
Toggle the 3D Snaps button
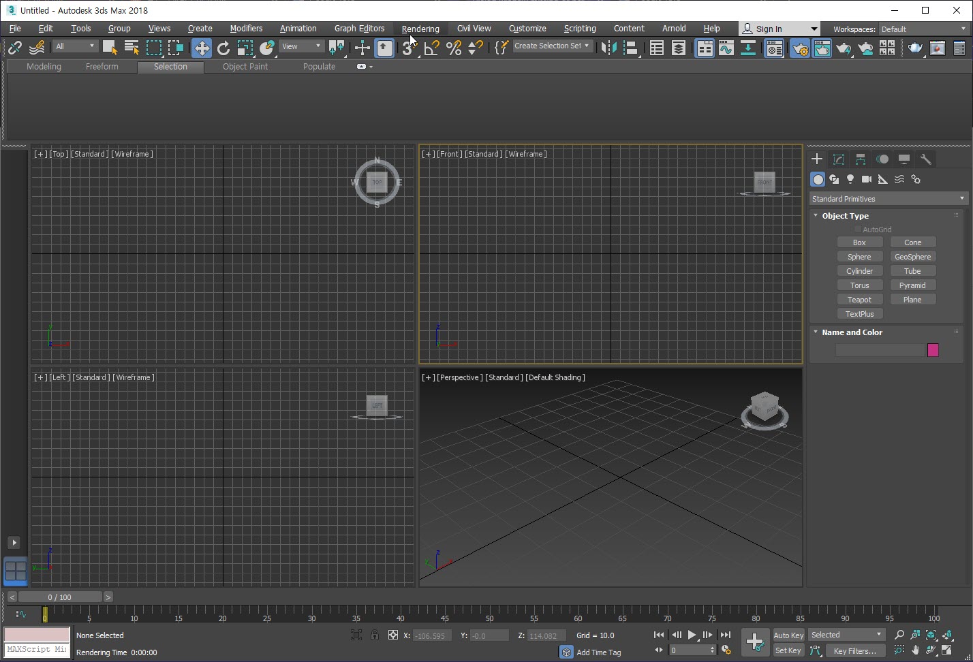tap(410, 48)
